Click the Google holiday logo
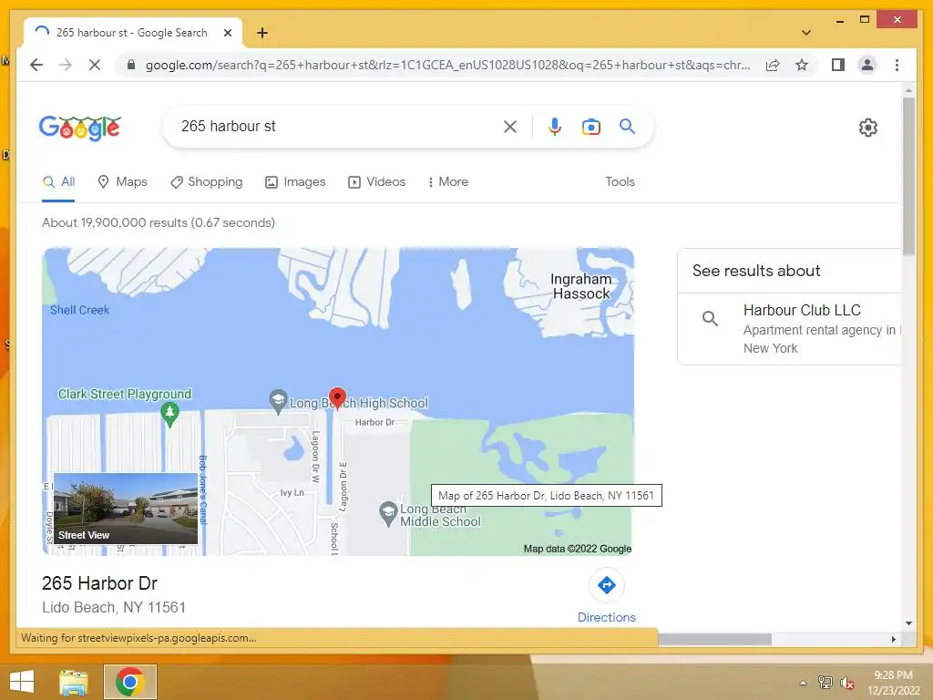This screenshot has height=700, width=933. pos(80,128)
